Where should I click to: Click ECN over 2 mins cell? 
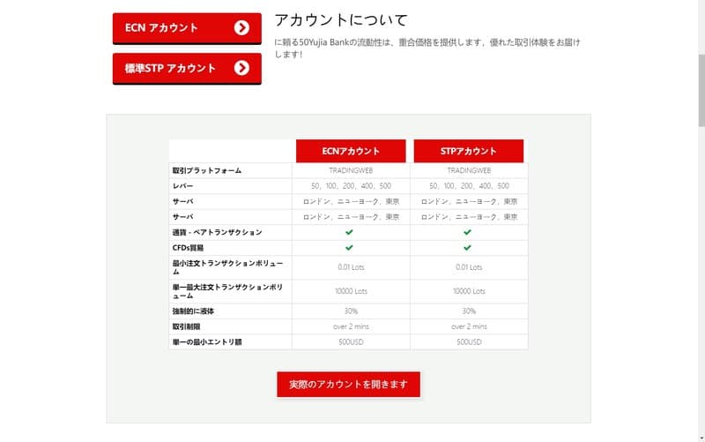coord(351,326)
